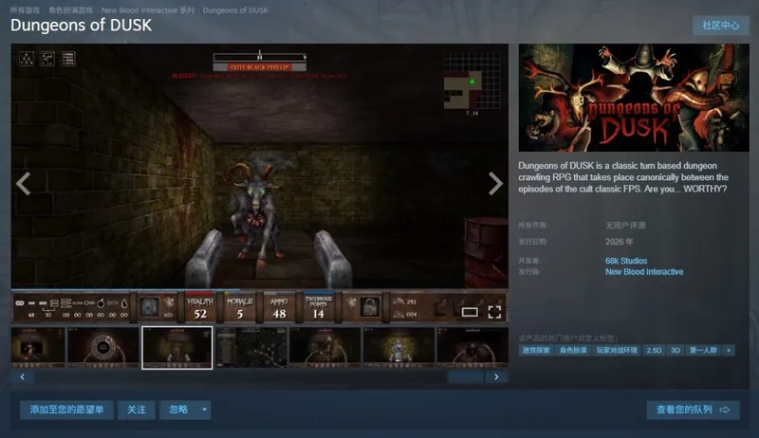The height and width of the screenshot is (438, 759).
Task: Click the 关注 follow button
Action: point(137,410)
